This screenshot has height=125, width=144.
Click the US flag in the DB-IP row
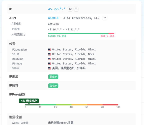coord(49,54)
